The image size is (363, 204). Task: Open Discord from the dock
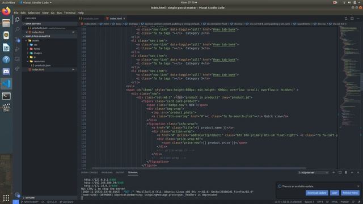(x=6, y=72)
